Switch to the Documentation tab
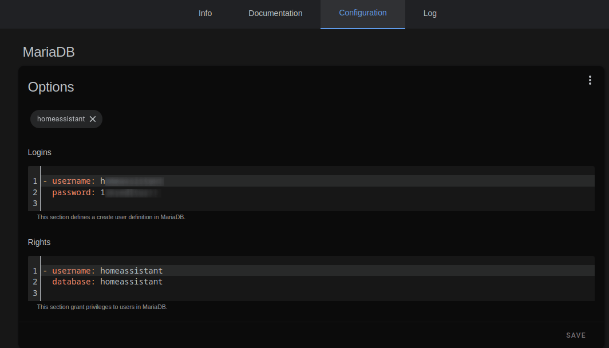This screenshot has height=348, width=609. click(275, 14)
